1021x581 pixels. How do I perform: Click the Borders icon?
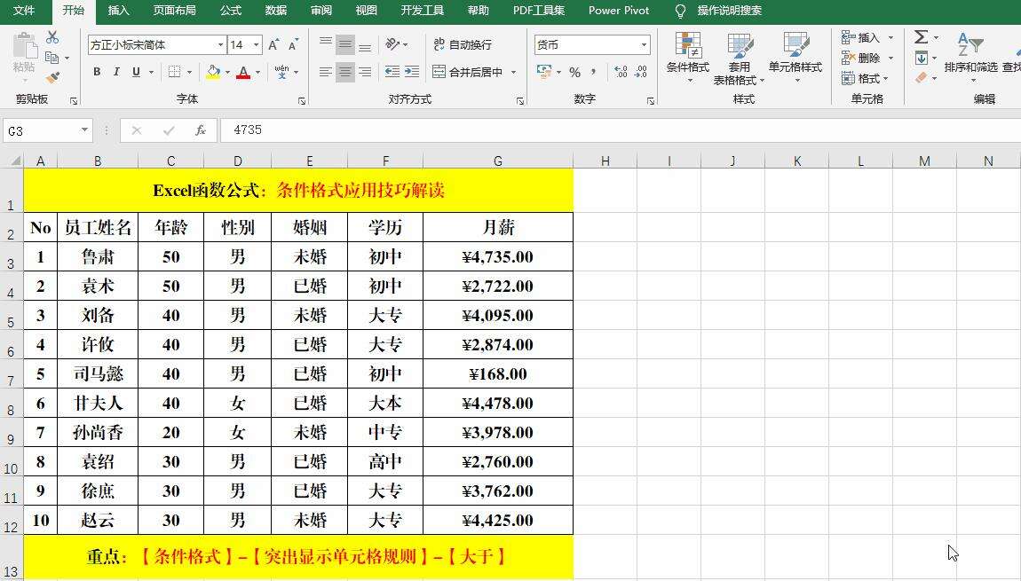(x=175, y=72)
